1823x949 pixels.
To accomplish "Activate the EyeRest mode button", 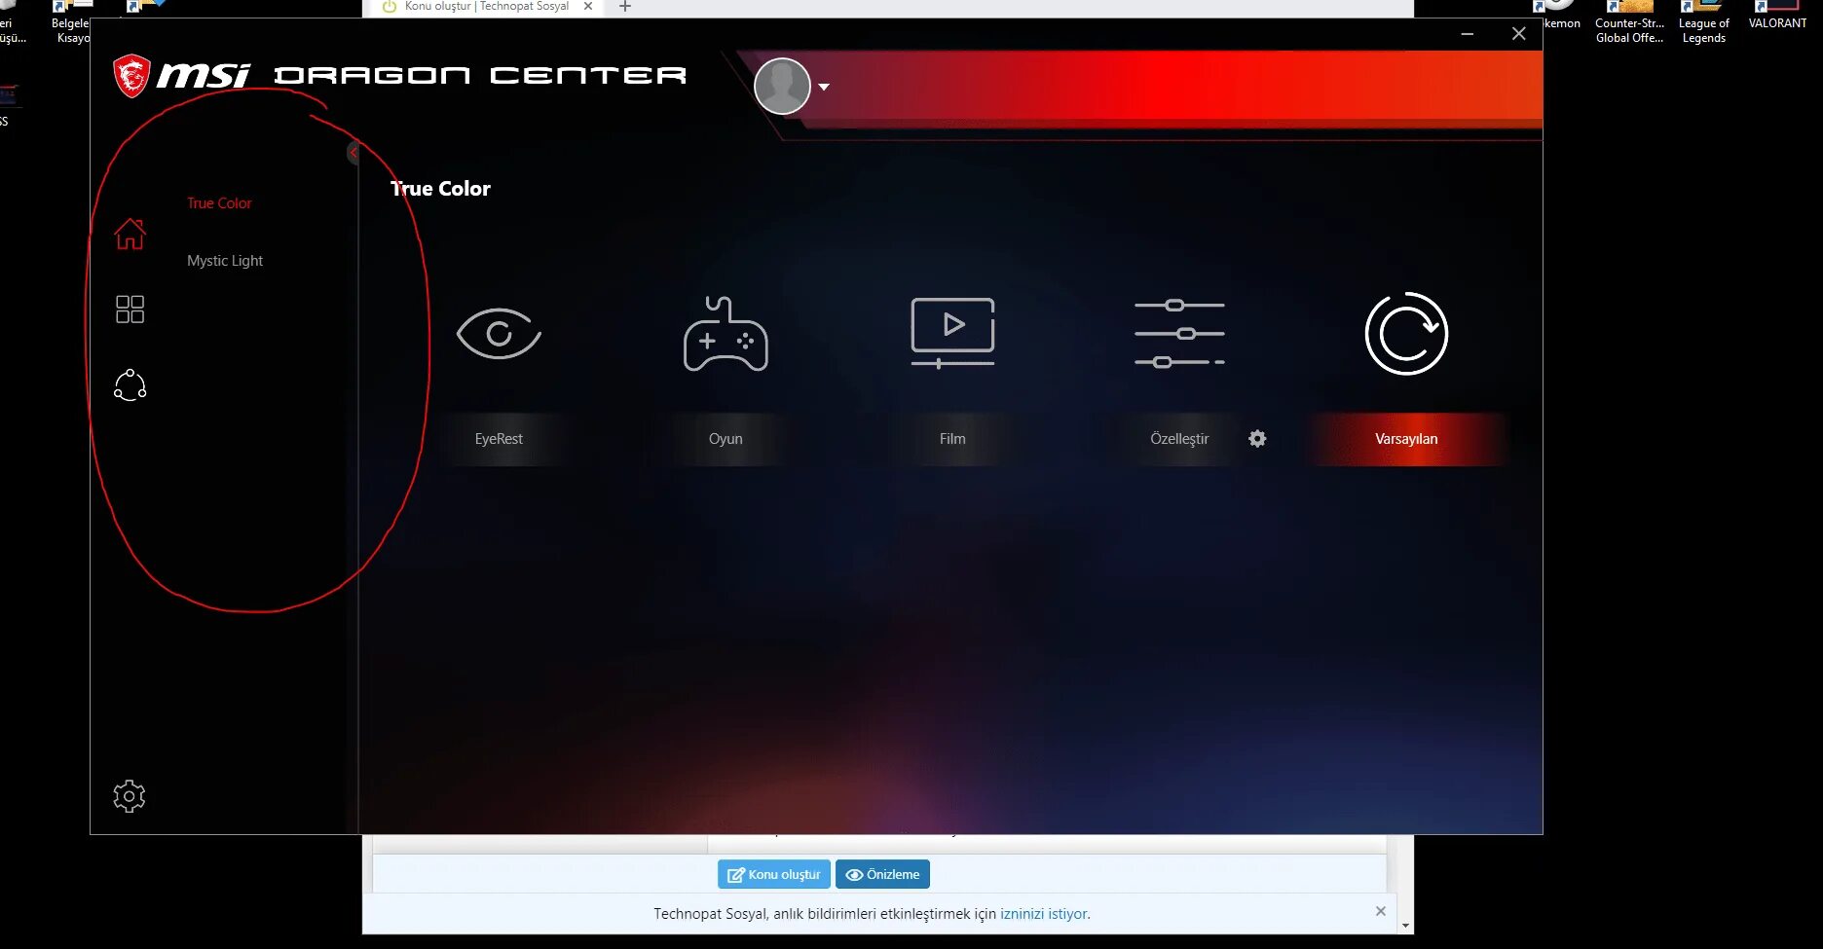I will pos(499,439).
